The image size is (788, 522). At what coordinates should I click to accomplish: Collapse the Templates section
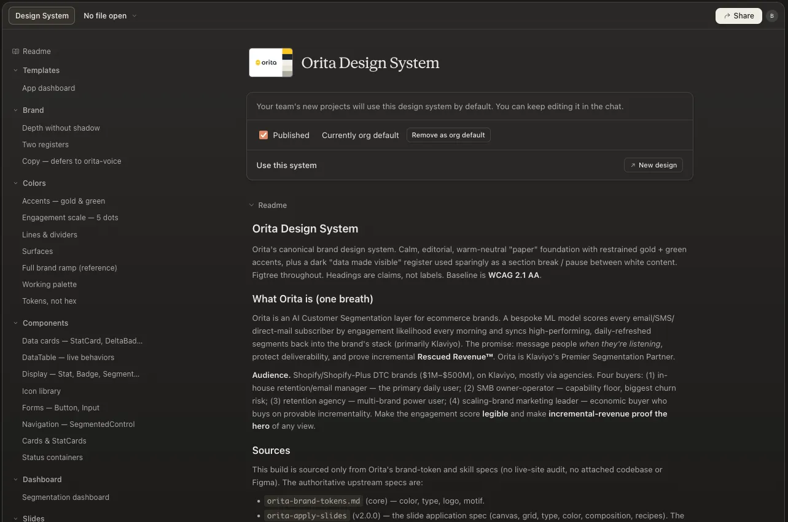coord(15,71)
